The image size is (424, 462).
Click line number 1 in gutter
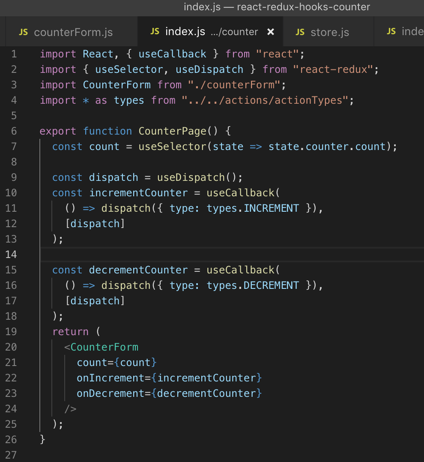tap(14, 54)
